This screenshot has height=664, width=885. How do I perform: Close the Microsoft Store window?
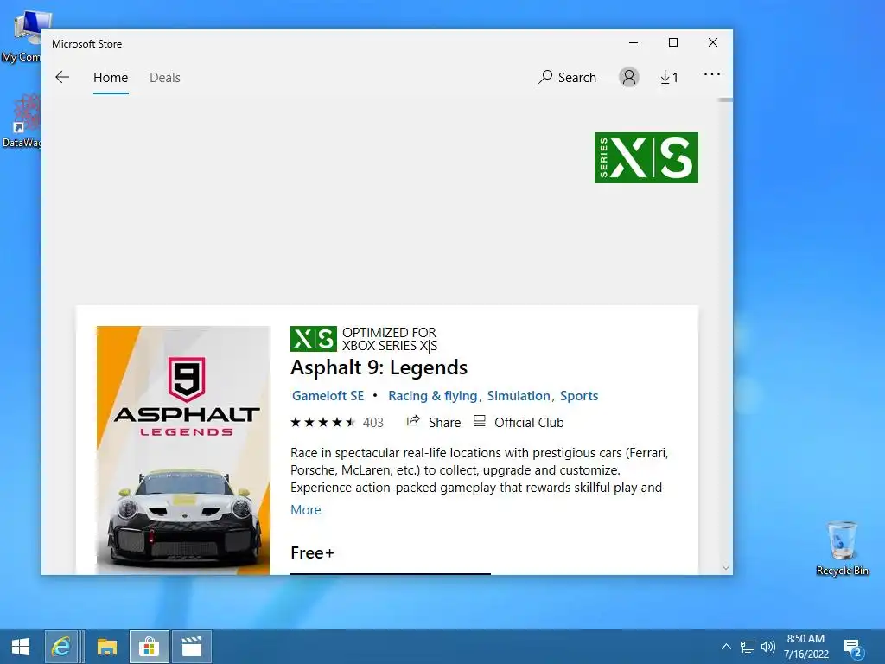(x=713, y=42)
